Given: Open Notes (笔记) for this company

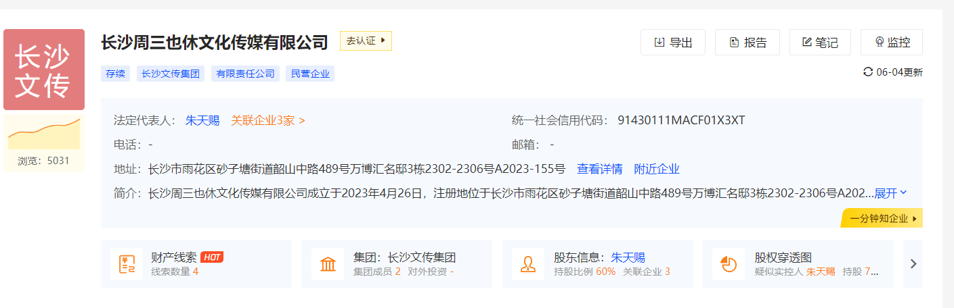Looking at the screenshot, I should pos(820,43).
